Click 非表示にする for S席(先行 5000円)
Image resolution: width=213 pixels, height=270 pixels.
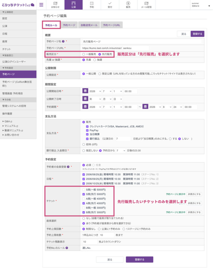coord(194,194)
